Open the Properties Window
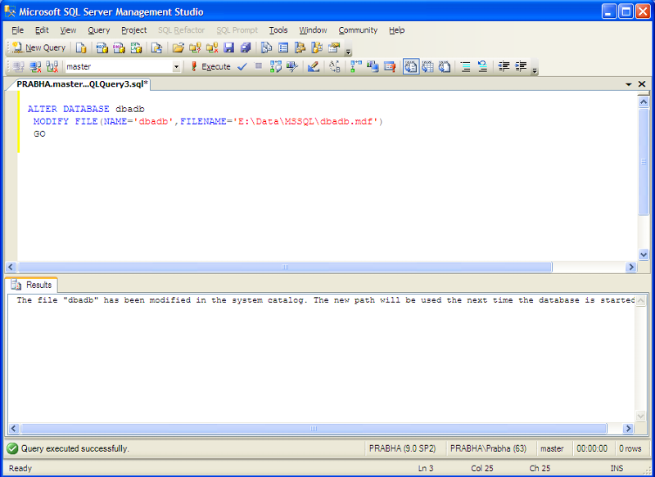Image resolution: width=655 pixels, height=477 pixels. click(334, 47)
